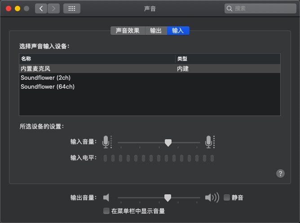The image size is (300, 223).
Task: Click the quiet speaker icon
Action: [x=106, y=197]
